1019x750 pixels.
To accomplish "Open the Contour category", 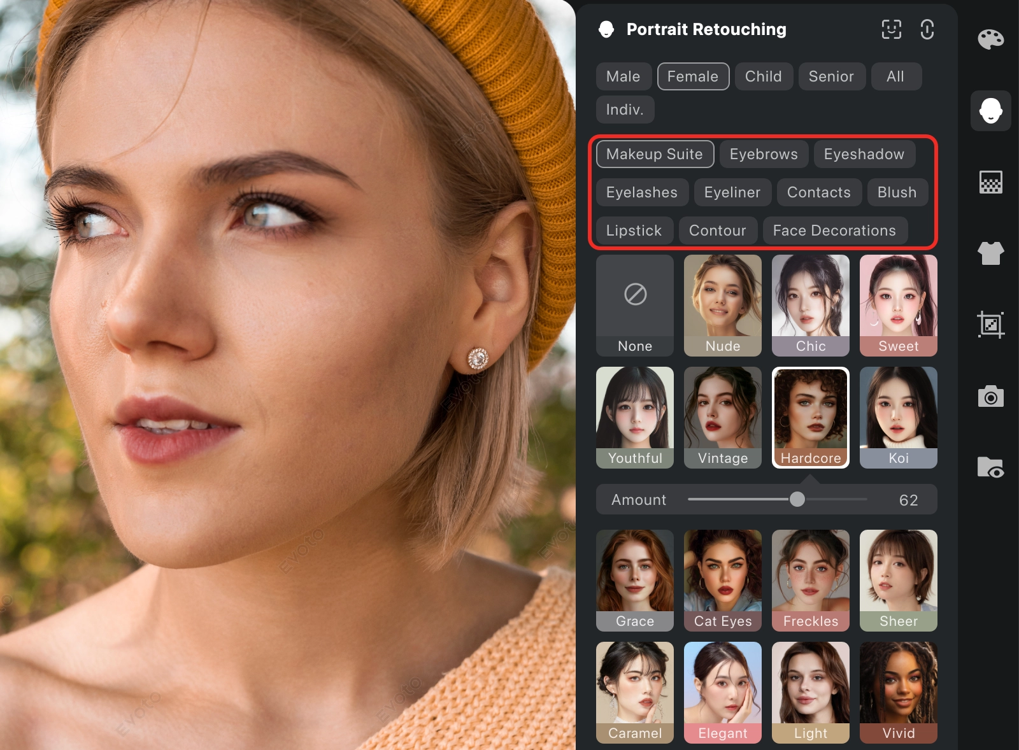I will click(x=718, y=230).
